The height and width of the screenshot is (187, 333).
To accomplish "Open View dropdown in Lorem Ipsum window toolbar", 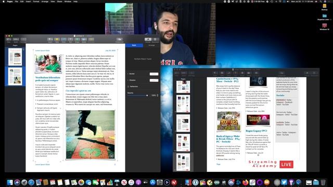I will [x=9, y=39].
